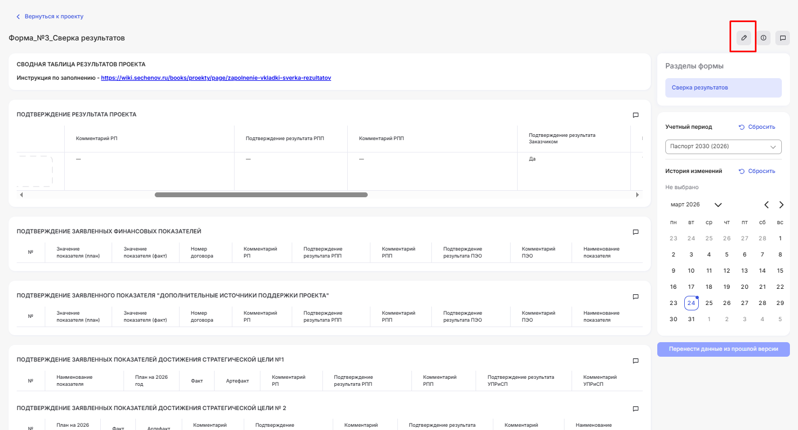Open comment icon for Подтверждение результата проекта

(635, 115)
